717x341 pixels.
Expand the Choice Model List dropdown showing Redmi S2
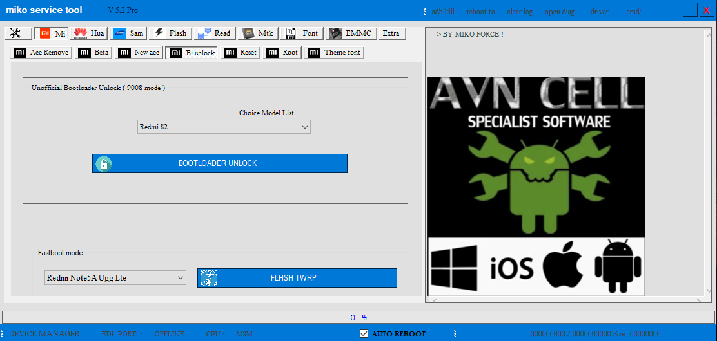point(224,127)
